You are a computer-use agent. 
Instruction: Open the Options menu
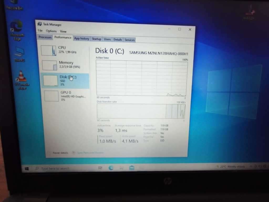pyautogui.click(x=51, y=31)
